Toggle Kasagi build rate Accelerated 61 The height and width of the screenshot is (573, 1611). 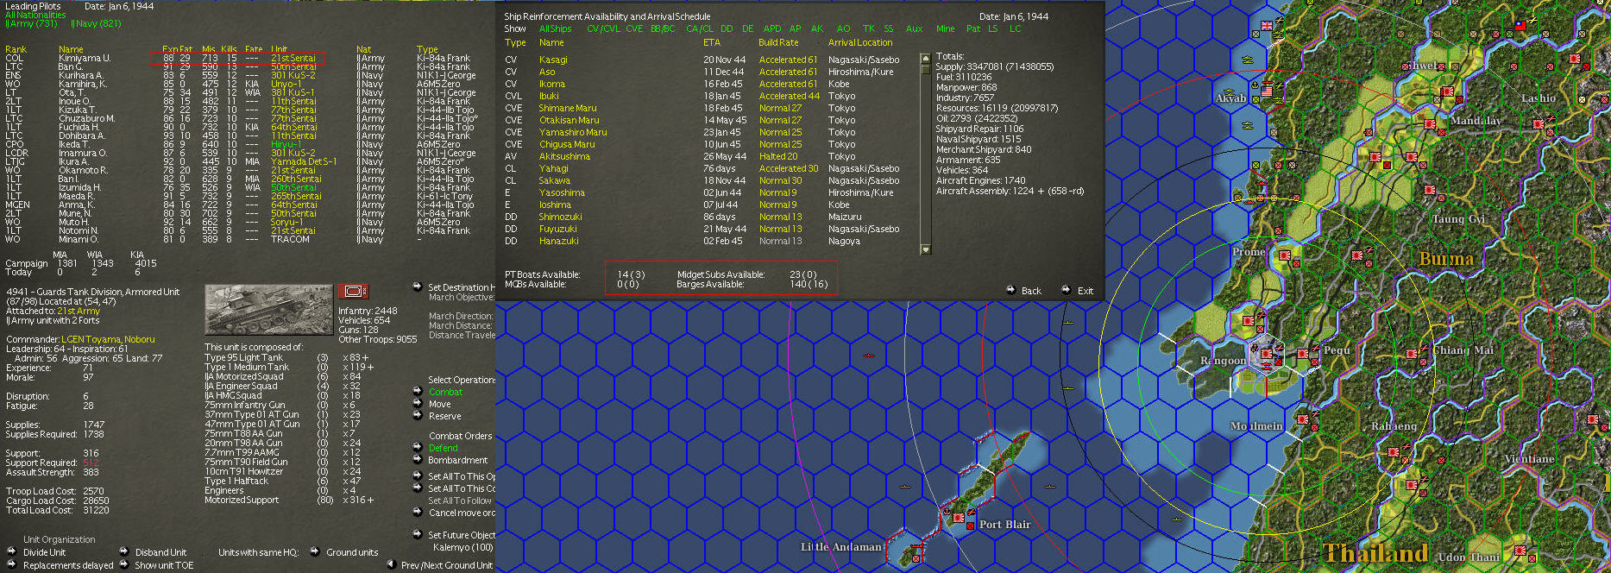(x=788, y=60)
